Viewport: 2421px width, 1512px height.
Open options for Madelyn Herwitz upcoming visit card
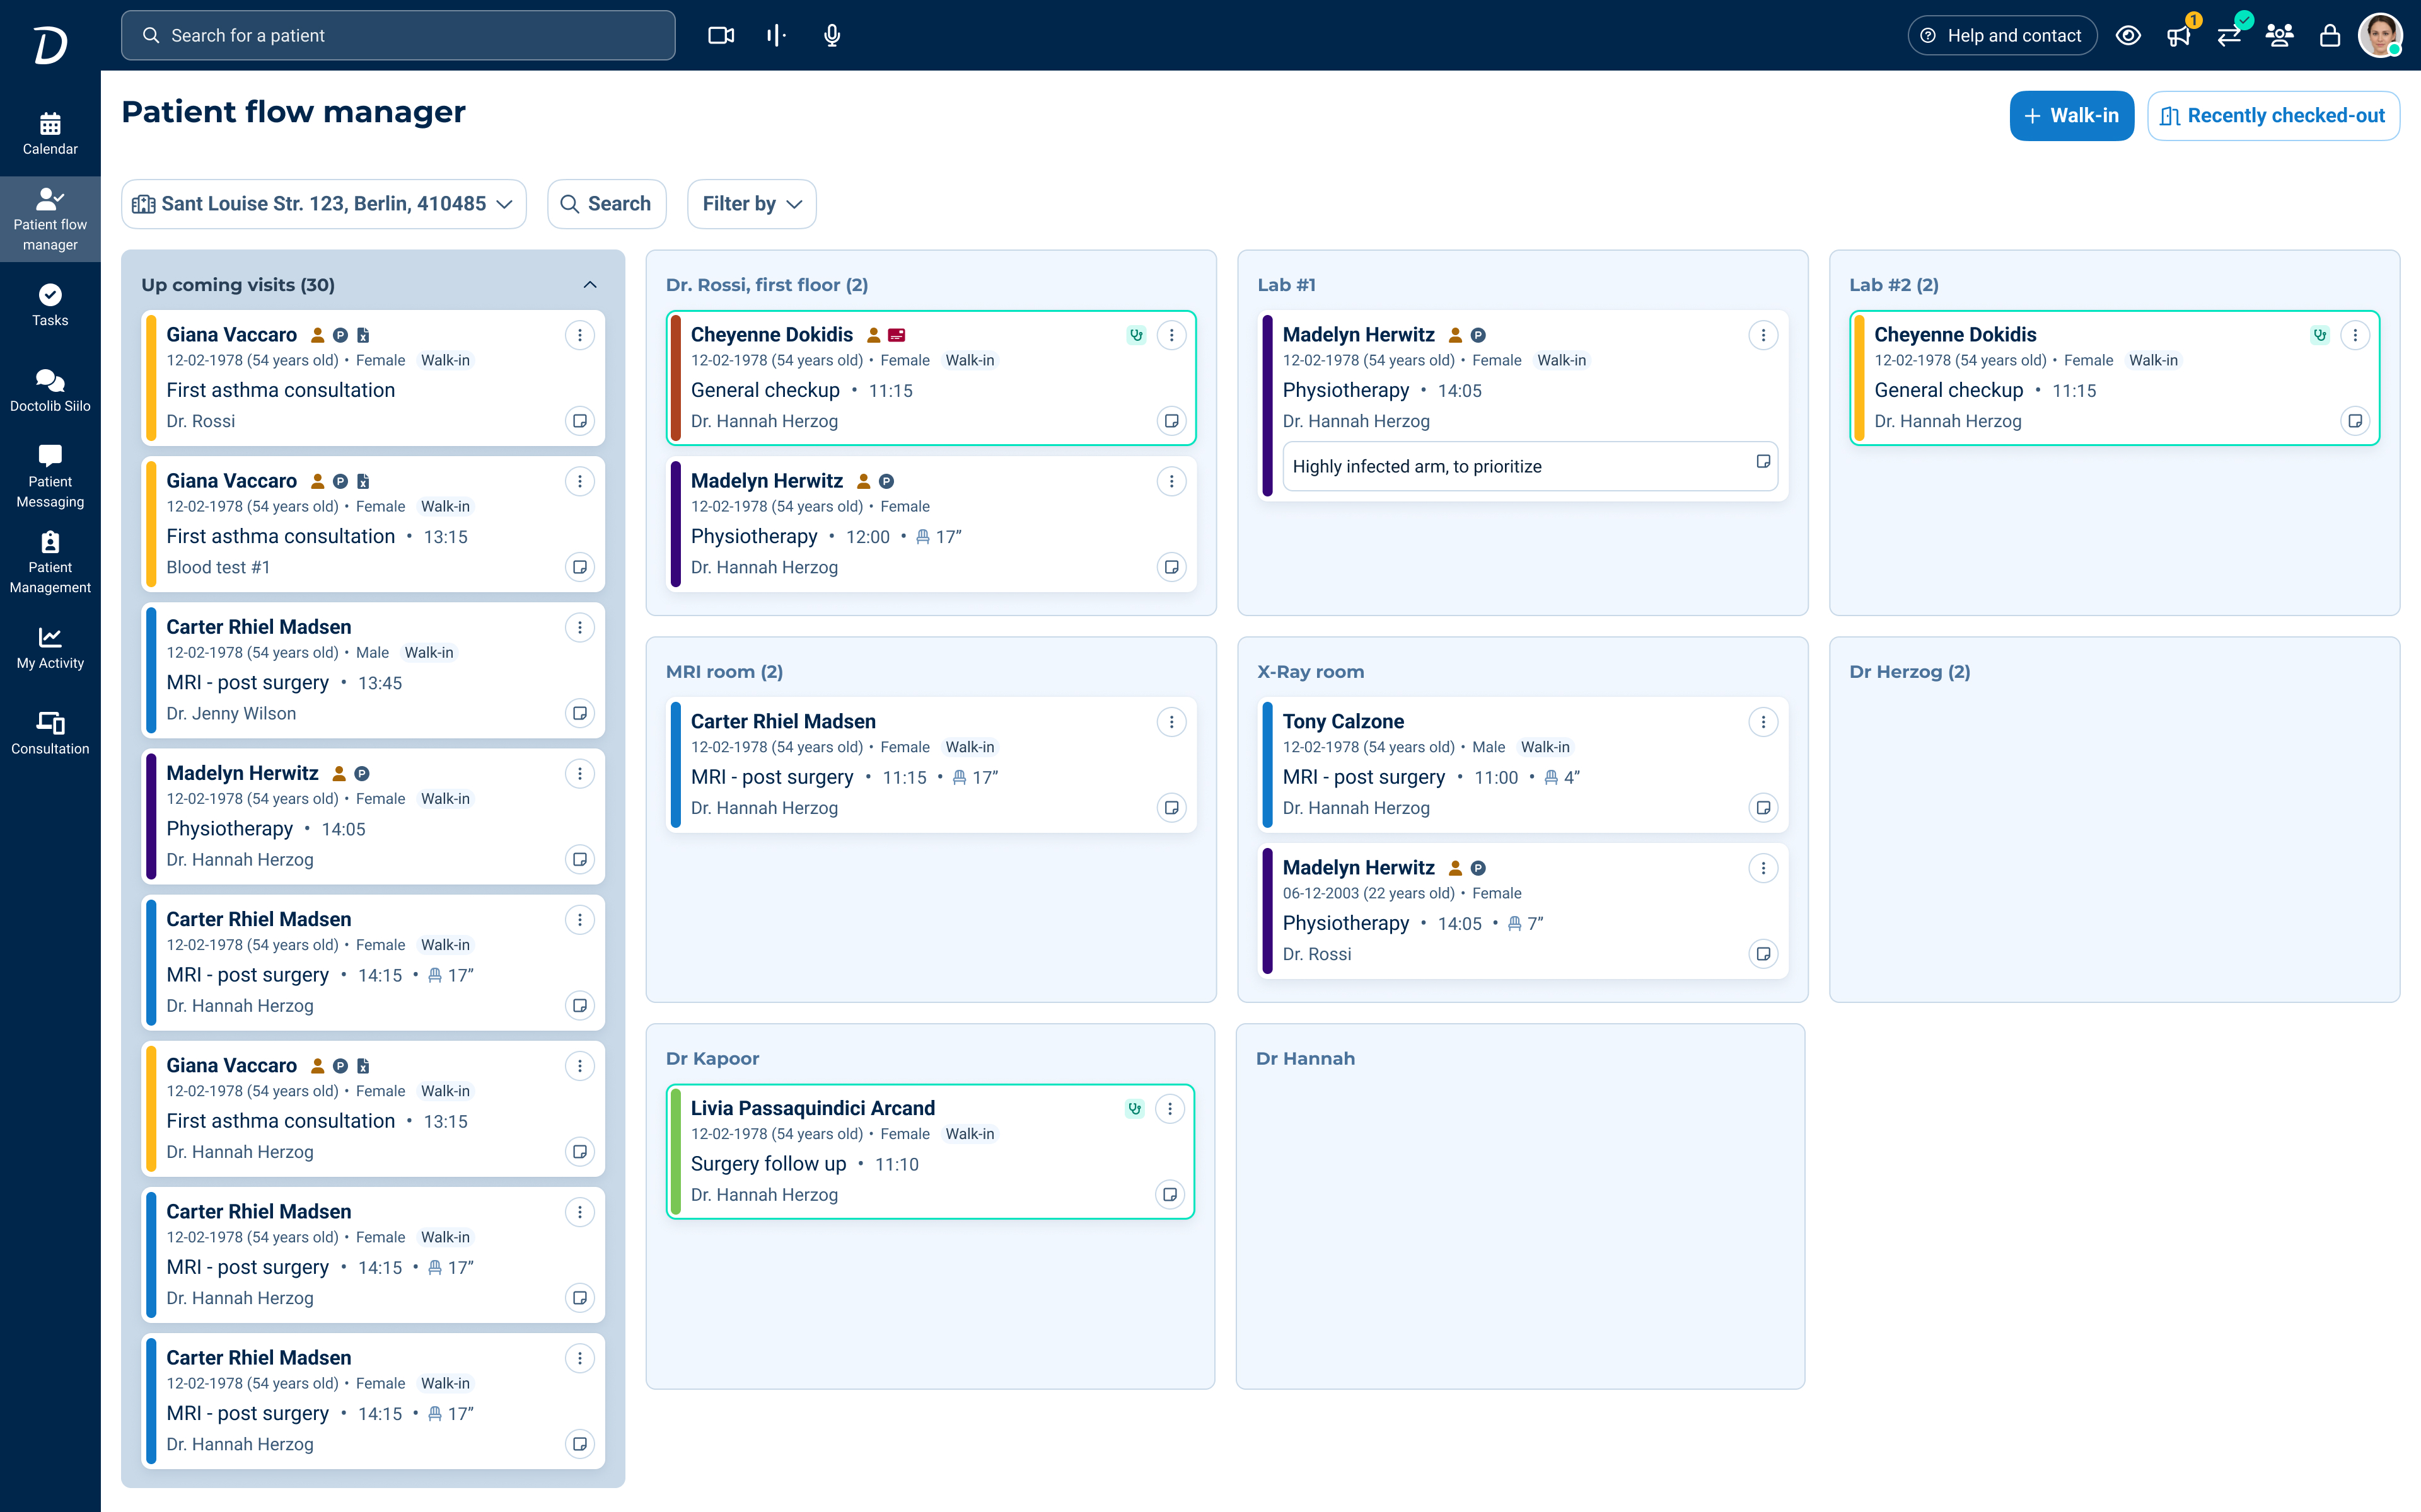[579, 773]
